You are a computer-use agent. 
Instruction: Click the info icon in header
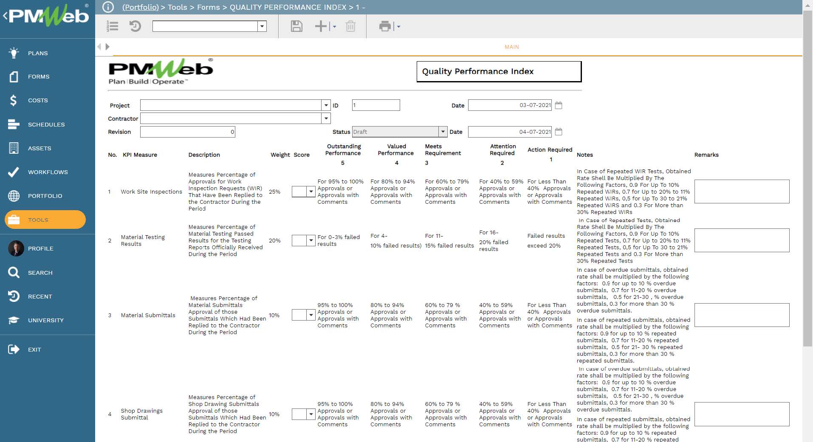pos(108,7)
